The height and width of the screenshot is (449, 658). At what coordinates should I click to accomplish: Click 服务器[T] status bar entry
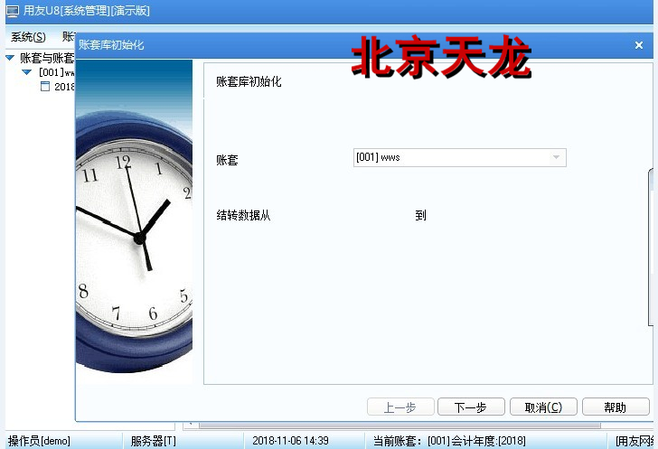(x=153, y=441)
